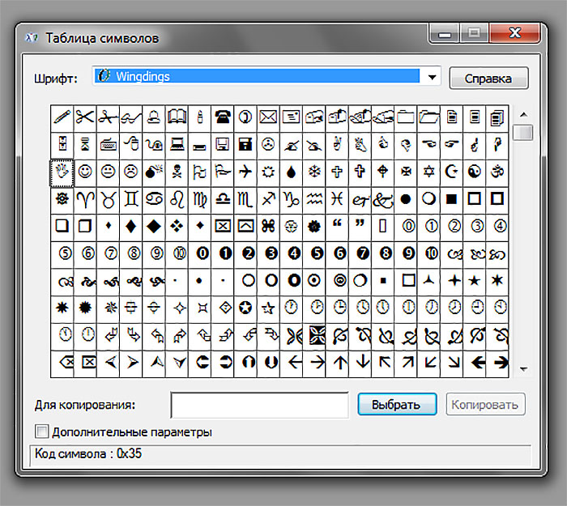Enable the Дополнительные параметры checkbox
This screenshot has height=506, width=567.
click(x=41, y=432)
